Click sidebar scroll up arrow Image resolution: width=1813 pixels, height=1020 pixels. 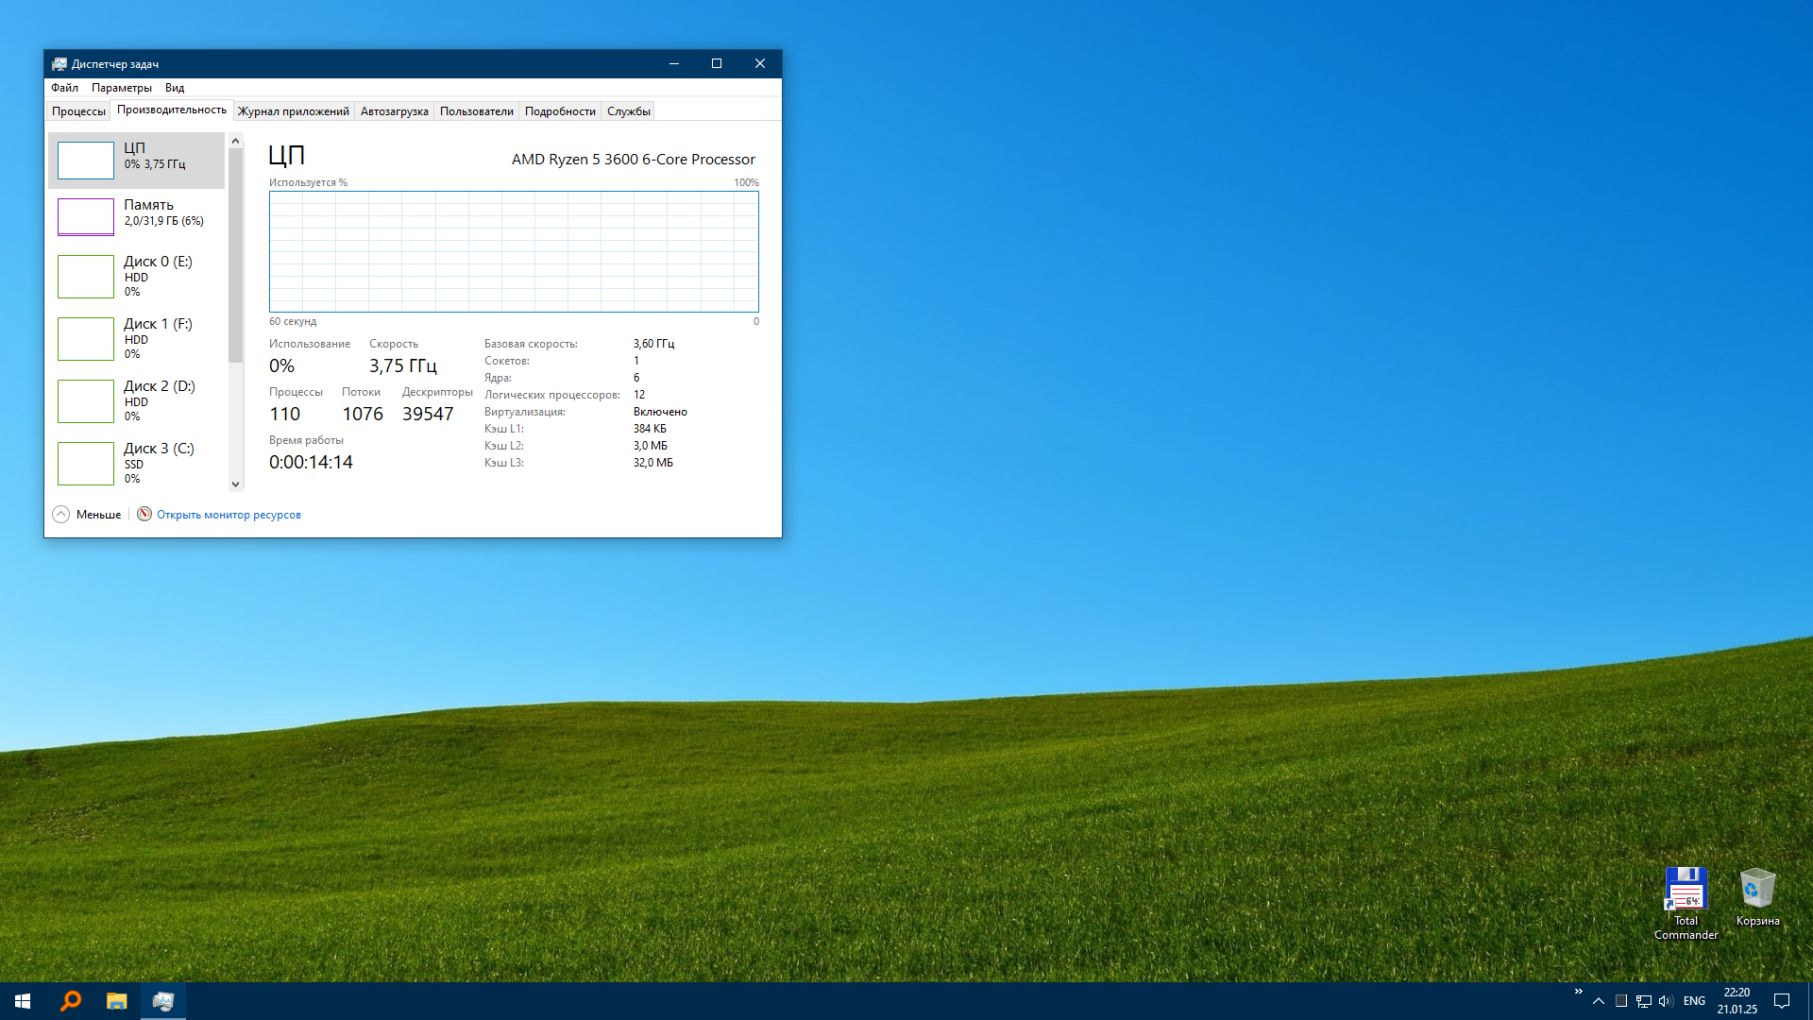pyautogui.click(x=236, y=141)
